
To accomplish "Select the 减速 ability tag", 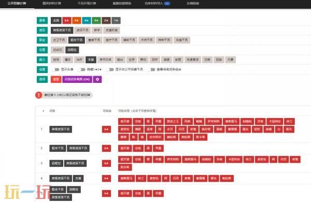I will (x=166, y=60).
